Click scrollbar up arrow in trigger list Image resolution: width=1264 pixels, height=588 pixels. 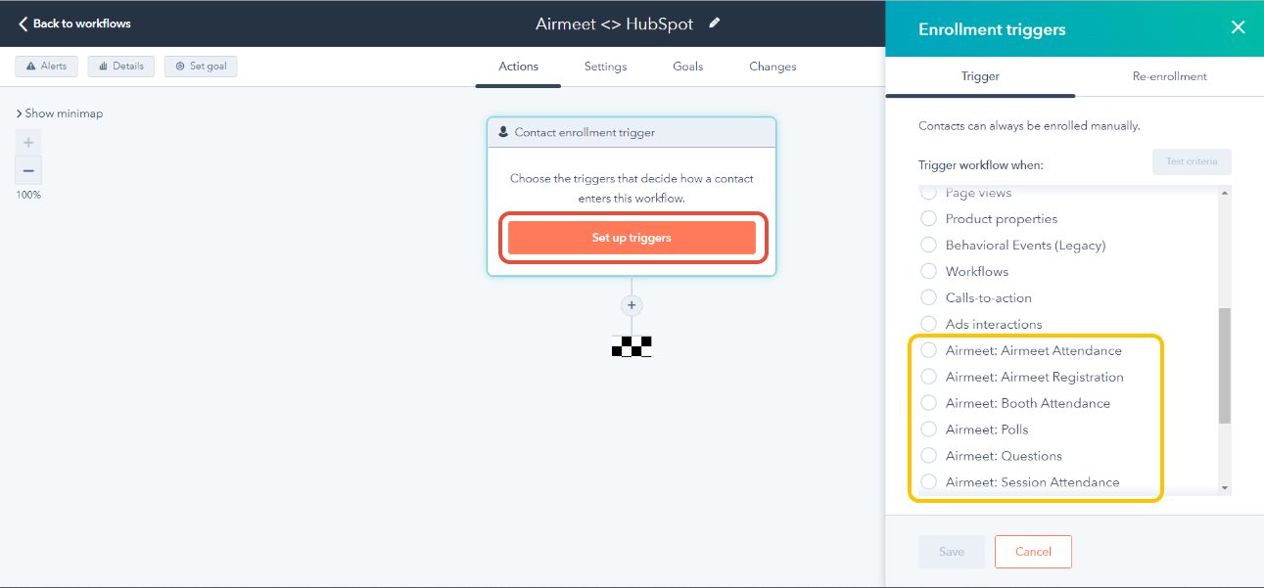[1224, 193]
